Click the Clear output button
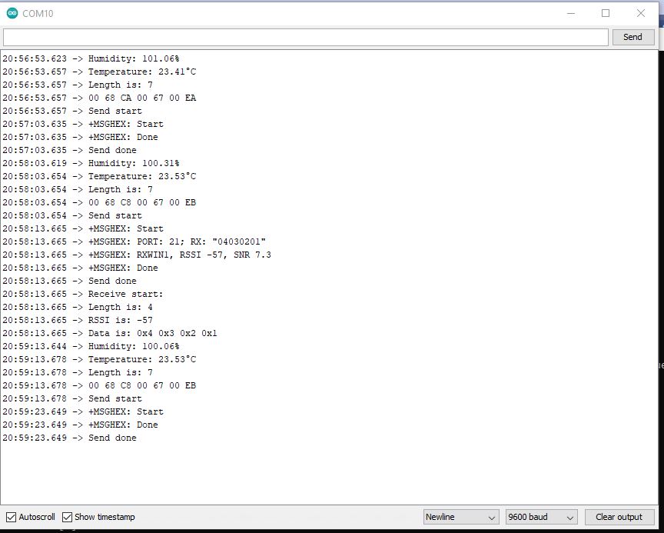This screenshot has height=533, width=664. [619, 517]
